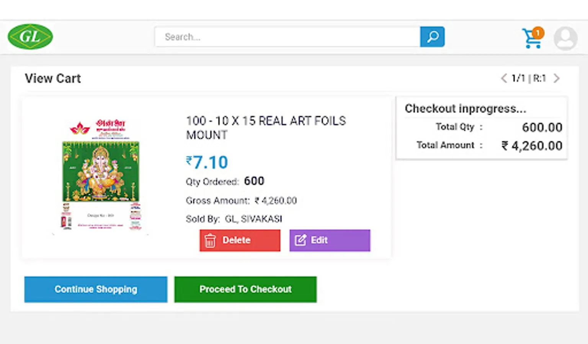Go to previous cart page chevron

coord(504,78)
